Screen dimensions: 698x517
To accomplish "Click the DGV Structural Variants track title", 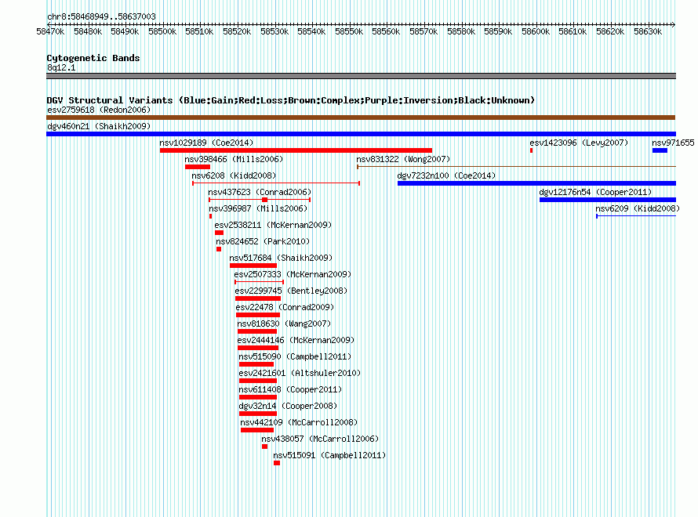I will tap(291, 100).
